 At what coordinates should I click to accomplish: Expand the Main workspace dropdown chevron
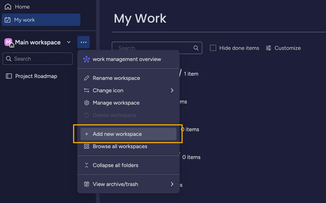(69, 42)
